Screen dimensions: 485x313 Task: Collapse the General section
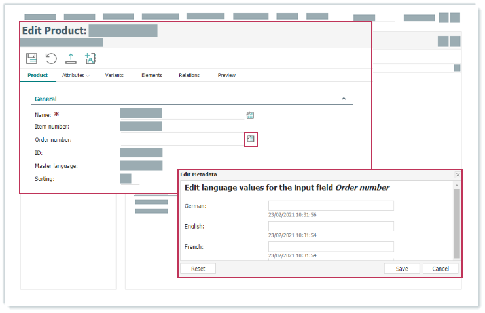pyautogui.click(x=344, y=99)
